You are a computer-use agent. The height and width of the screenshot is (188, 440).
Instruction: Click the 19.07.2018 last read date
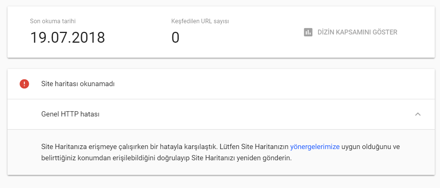pos(67,38)
